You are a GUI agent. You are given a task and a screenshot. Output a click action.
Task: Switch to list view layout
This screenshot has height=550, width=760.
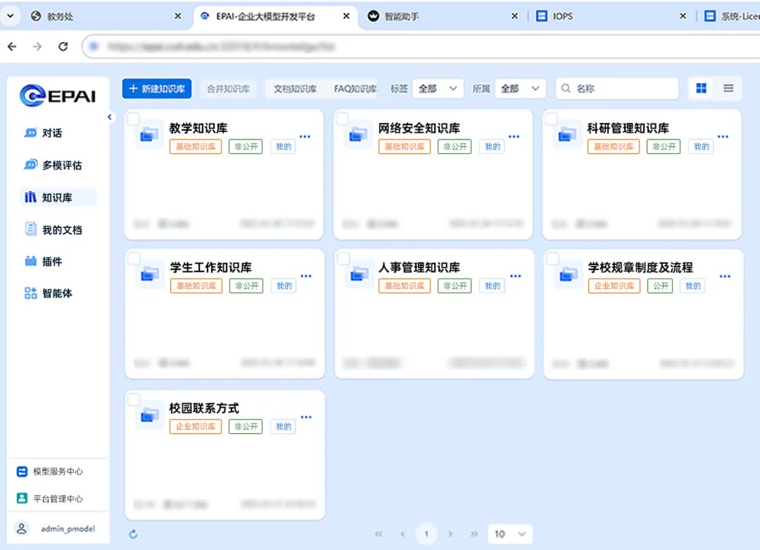(x=728, y=88)
